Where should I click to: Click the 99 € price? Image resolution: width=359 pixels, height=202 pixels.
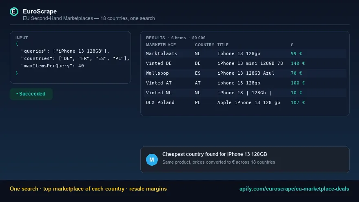point(296,53)
